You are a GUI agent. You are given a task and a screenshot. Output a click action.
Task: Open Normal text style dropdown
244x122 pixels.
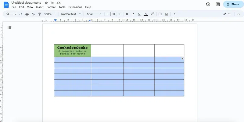(x=71, y=14)
